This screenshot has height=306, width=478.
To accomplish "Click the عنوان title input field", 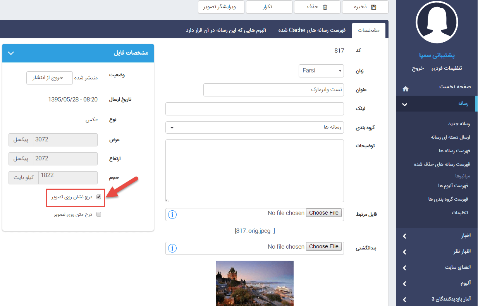I will 273,90.
